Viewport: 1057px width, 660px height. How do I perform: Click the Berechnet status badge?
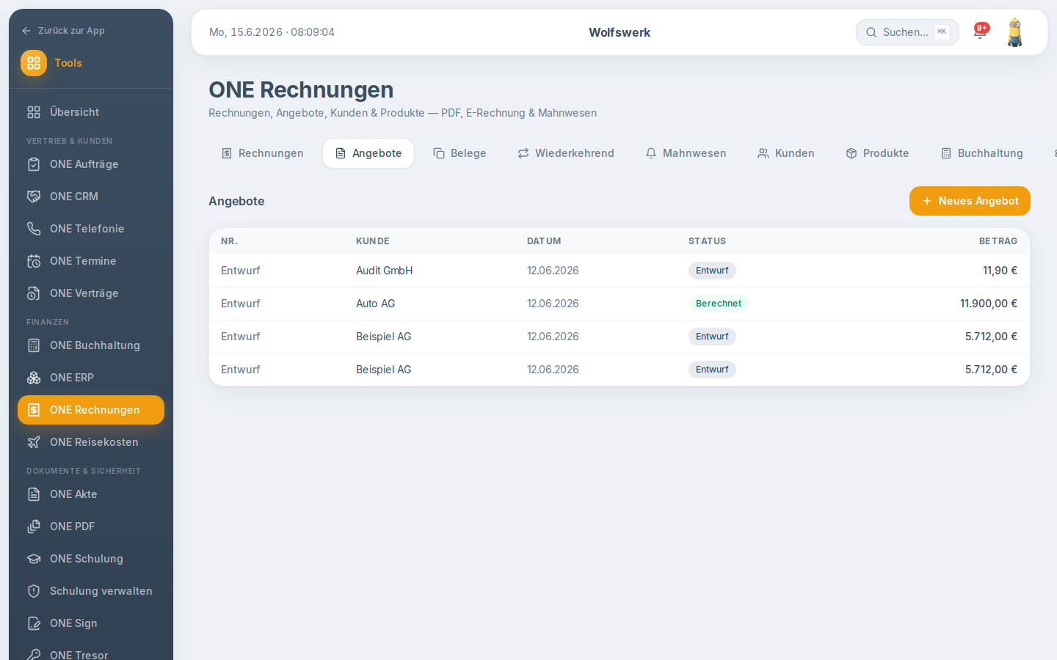719,304
